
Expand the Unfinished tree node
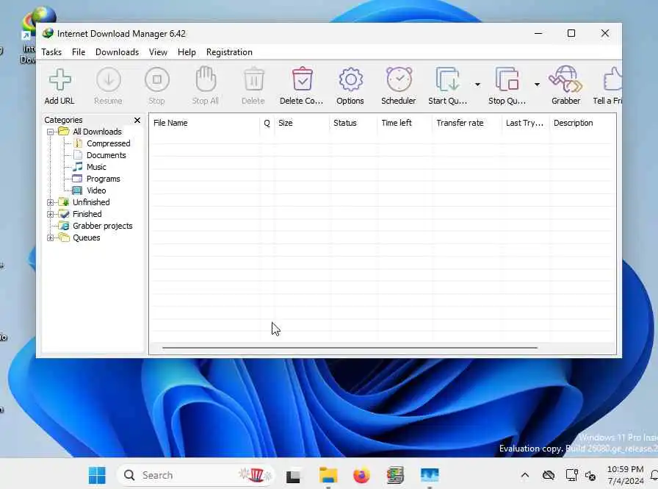[51, 202]
